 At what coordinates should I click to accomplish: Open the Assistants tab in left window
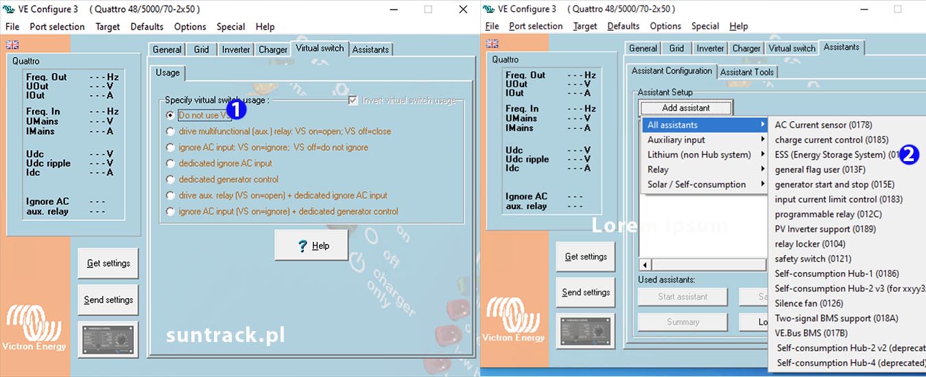point(370,49)
